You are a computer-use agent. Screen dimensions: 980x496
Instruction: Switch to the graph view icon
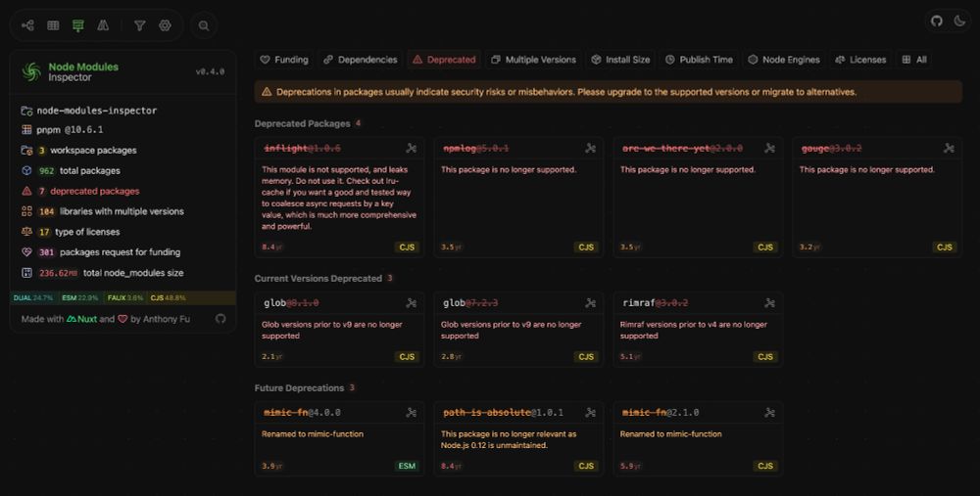click(27, 25)
